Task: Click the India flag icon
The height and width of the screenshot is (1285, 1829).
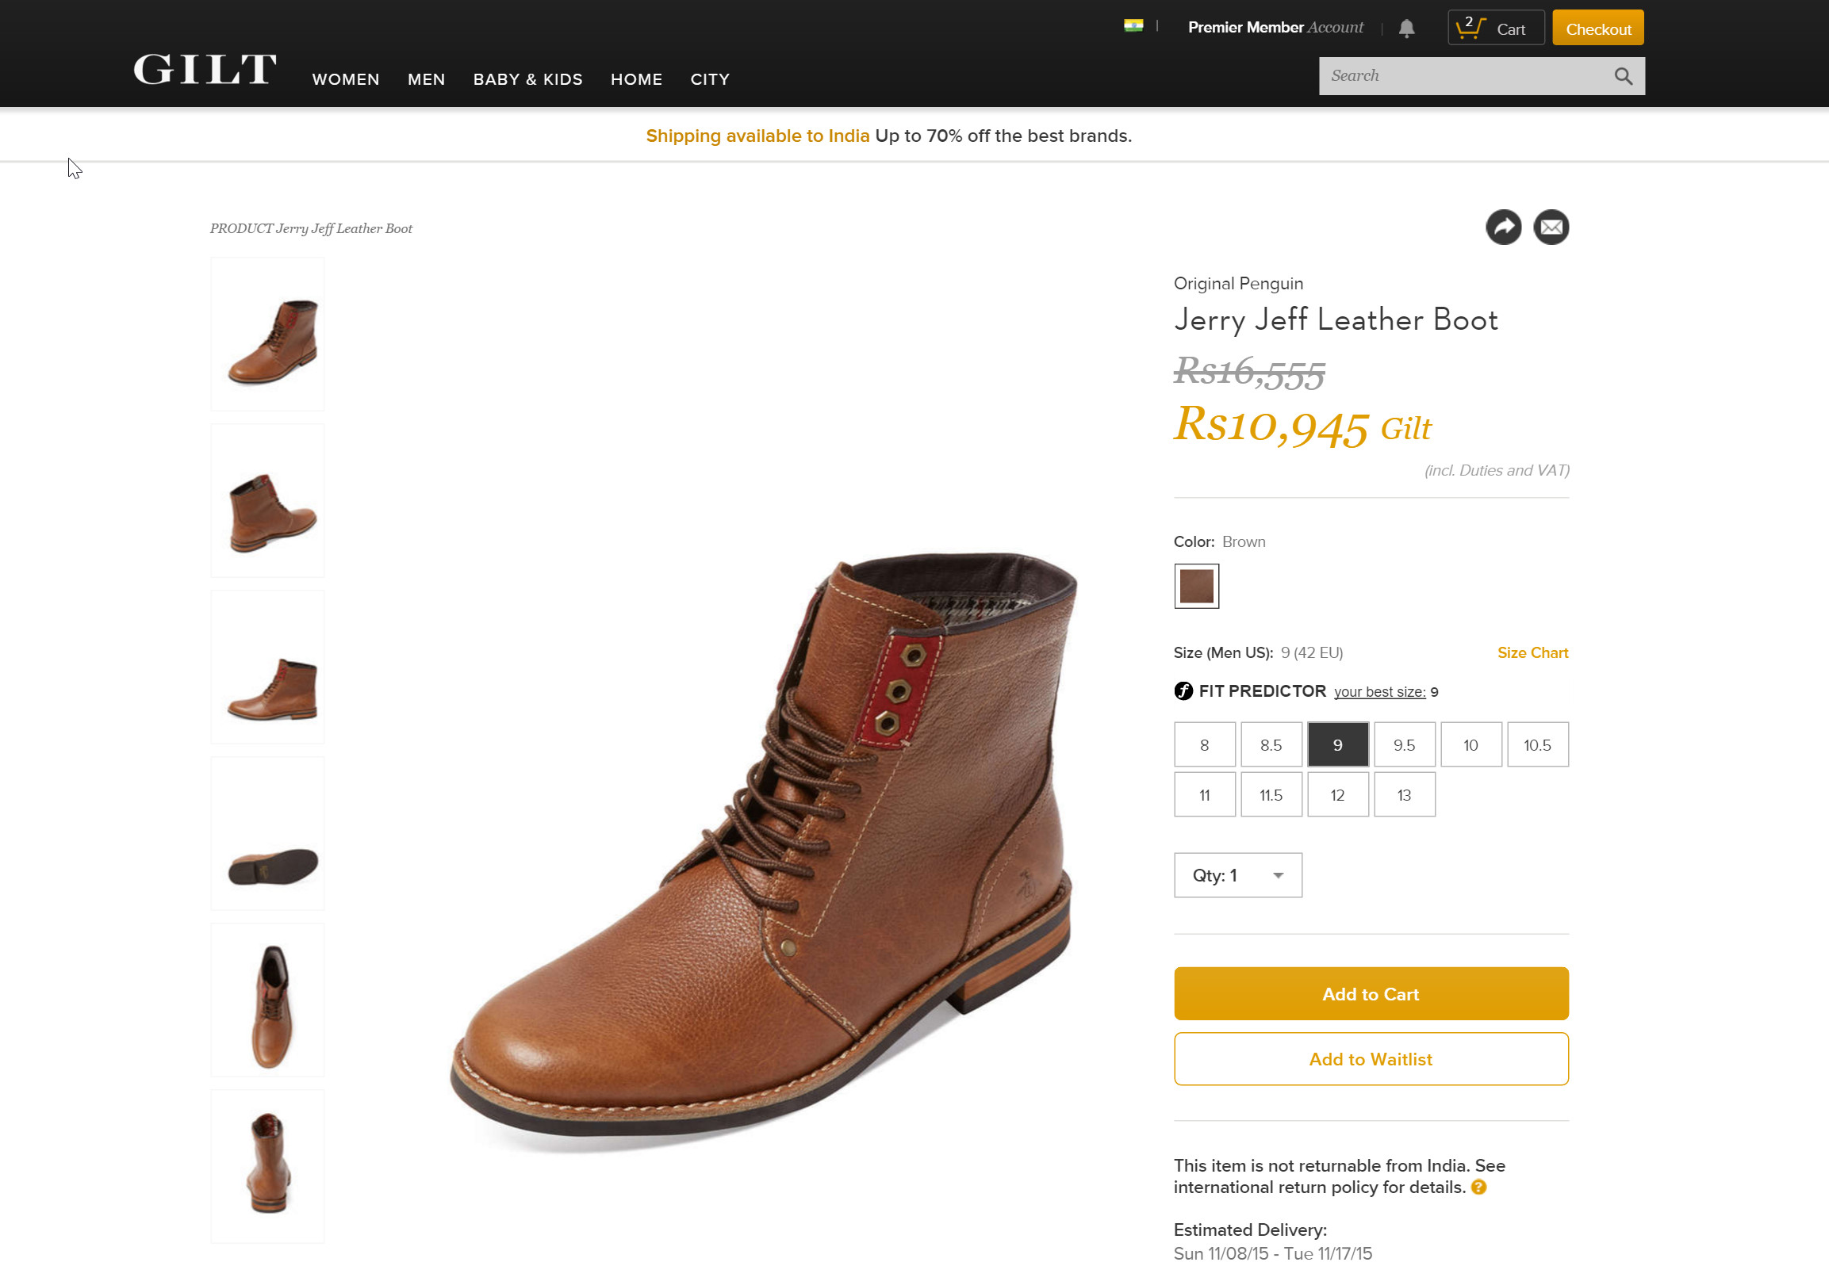Action: [x=1133, y=24]
